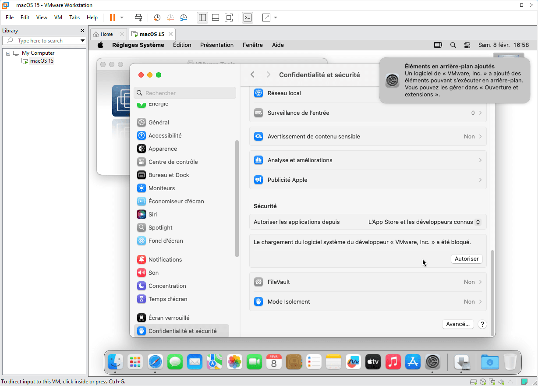The image size is (538, 386).
Task: Open Spotlight settings in sidebar
Action: pyautogui.click(x=181, y=227)
